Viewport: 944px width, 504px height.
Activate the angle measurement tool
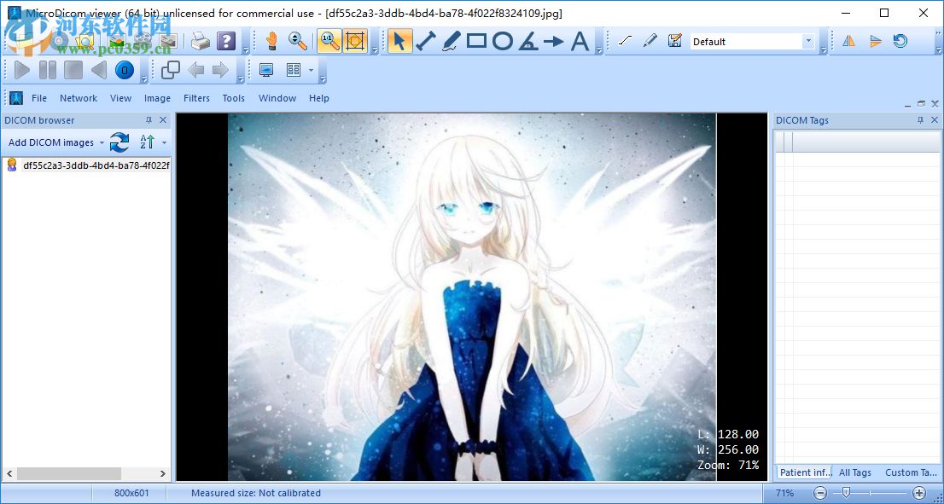(x=531, y=40)
